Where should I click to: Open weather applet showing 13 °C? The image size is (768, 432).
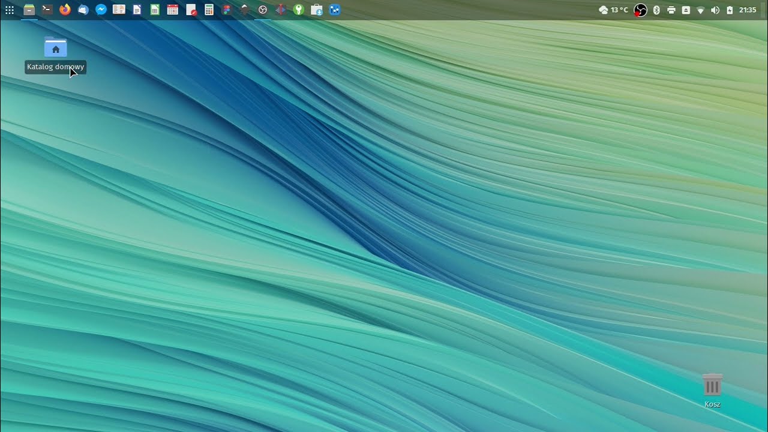613,10
